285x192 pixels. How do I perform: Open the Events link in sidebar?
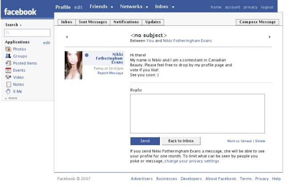click(19, 70)
